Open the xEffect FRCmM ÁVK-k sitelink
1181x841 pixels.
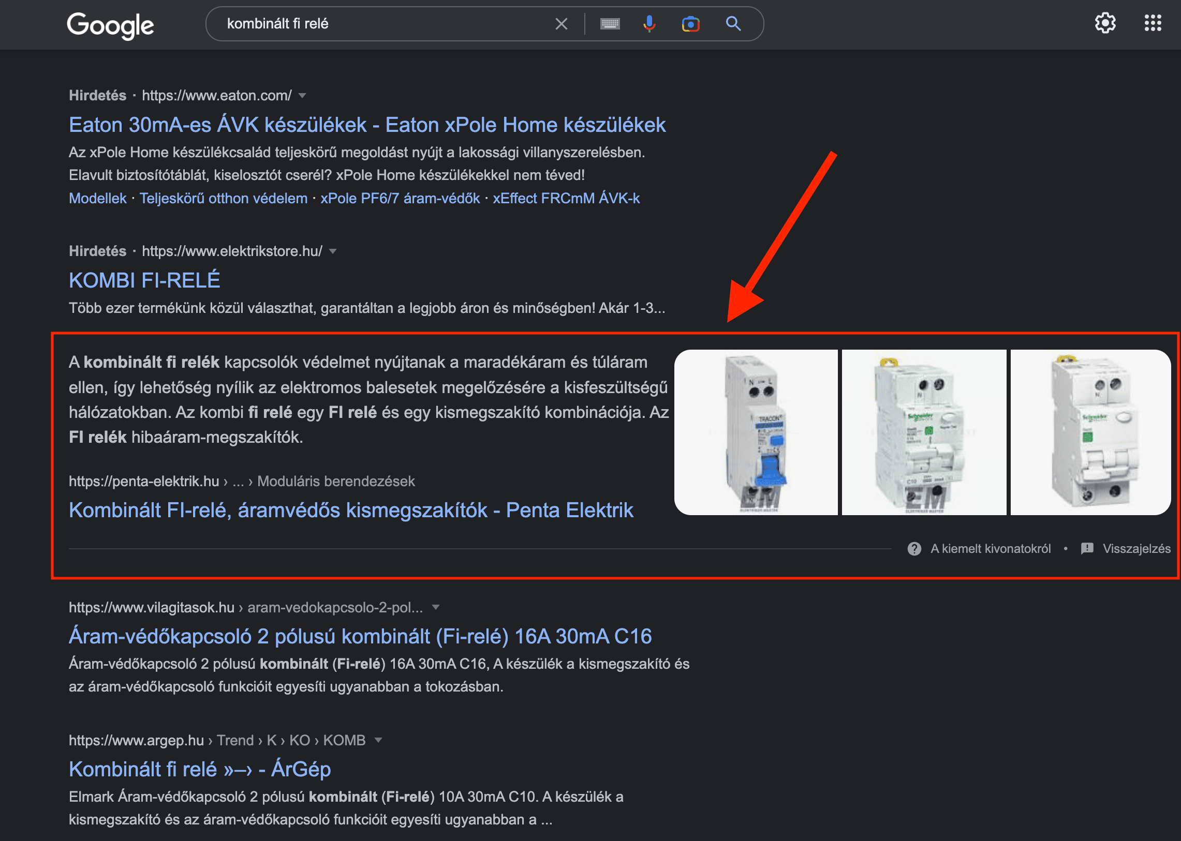566,198
